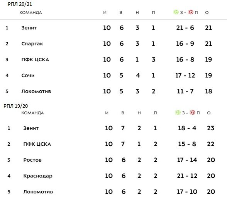Click Краснодар goal difference 21 - 12

[x=187, y=176]
